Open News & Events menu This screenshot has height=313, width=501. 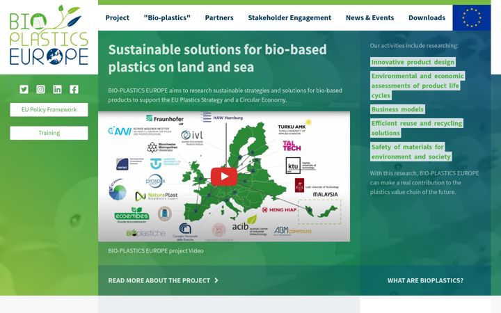(x=369, y=17)
